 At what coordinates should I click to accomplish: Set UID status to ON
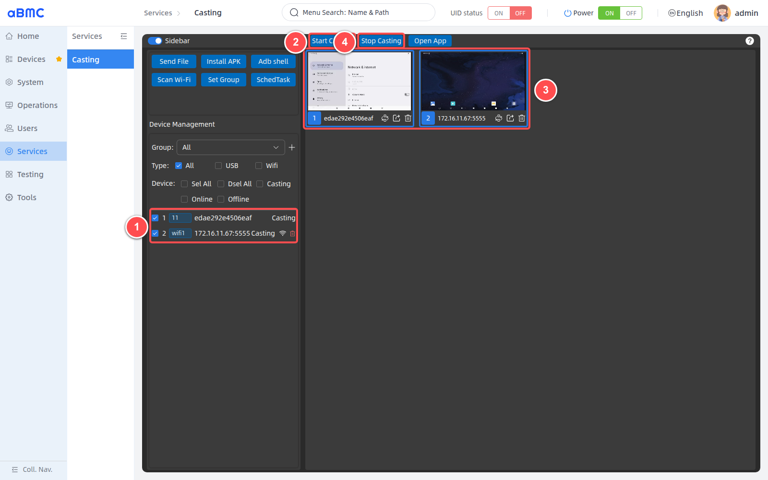coord(499,13)
